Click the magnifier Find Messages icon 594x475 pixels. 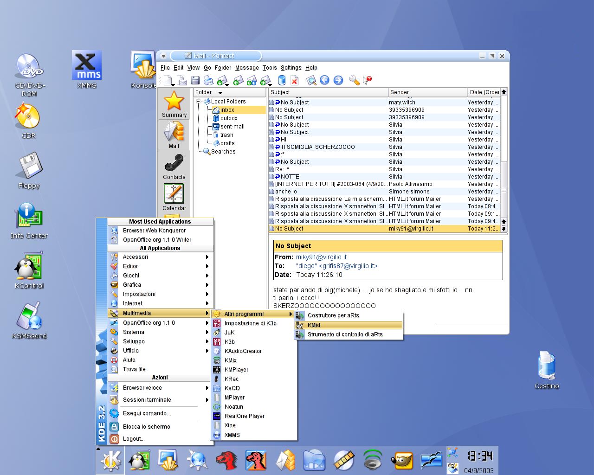(311, 80)
